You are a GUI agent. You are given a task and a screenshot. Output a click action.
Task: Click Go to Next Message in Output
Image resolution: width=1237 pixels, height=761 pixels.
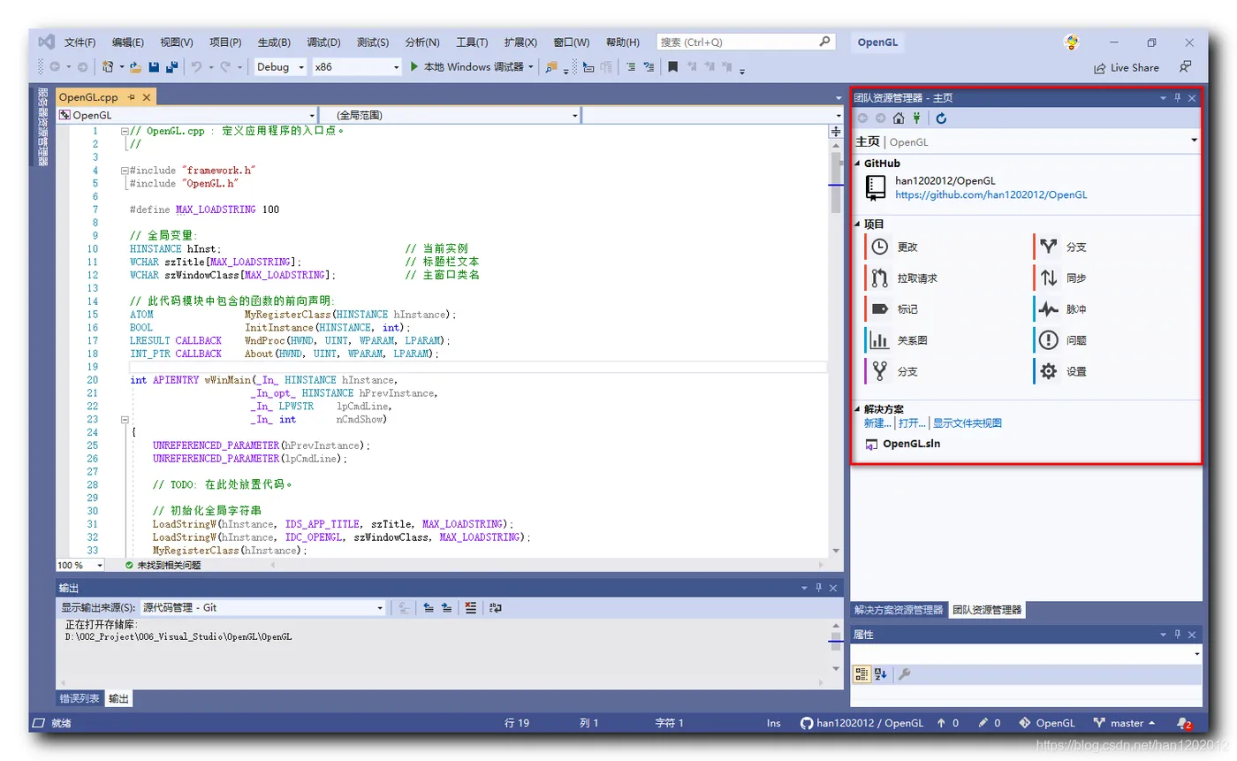coord(446,607)
